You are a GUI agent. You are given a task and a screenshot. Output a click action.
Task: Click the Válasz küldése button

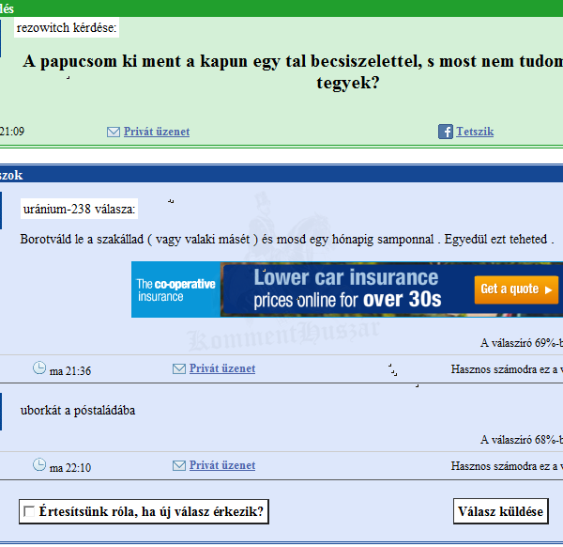coord(500,511)
